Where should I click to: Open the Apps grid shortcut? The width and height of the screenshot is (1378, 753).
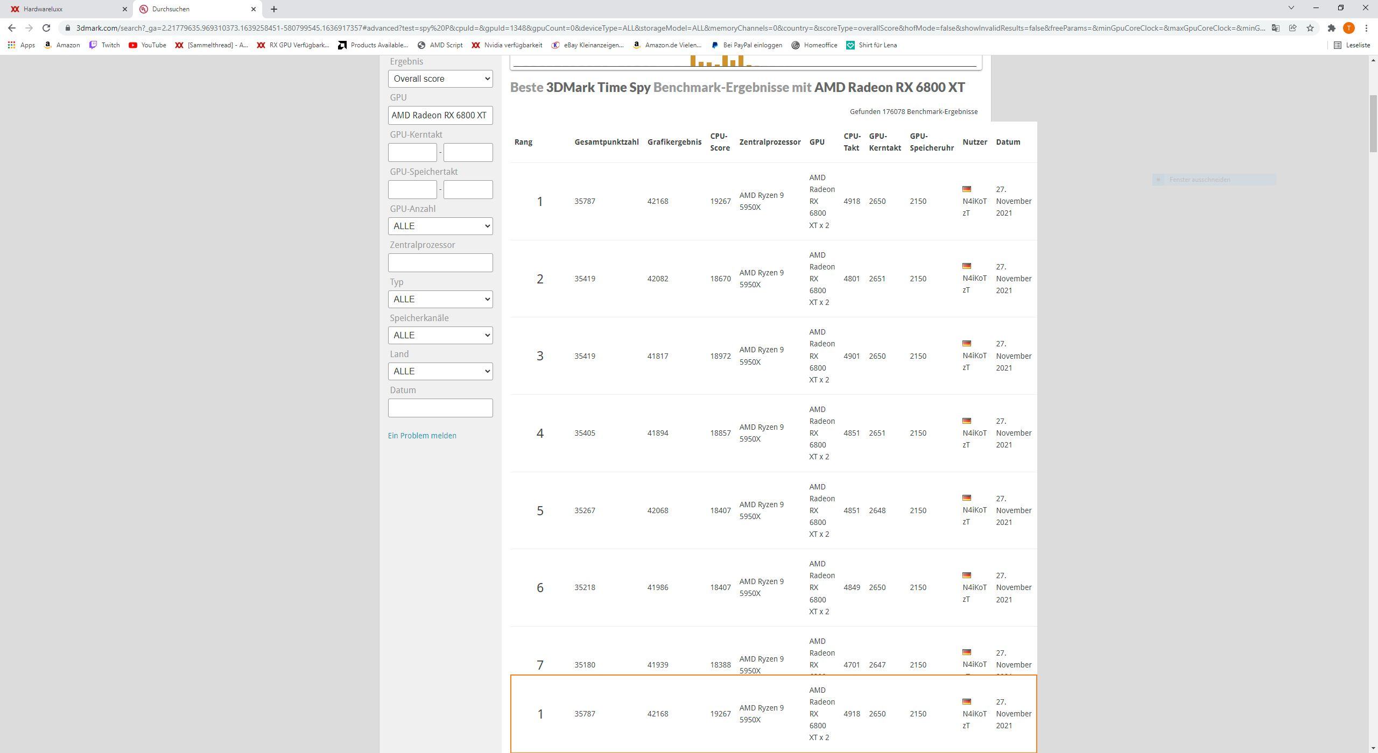[x=22, y=45]
